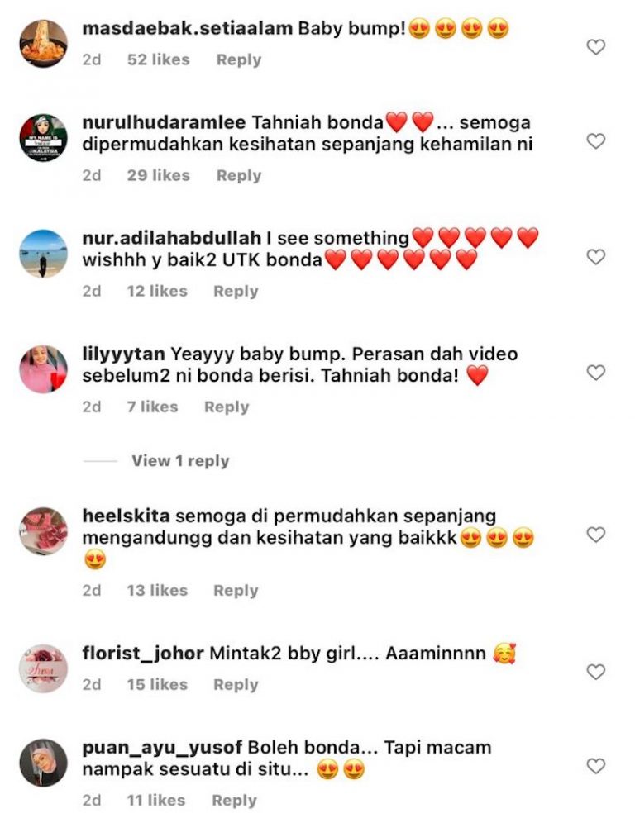Open the 52 likes list
The image size is (635, 837).
tap(158, 59)
